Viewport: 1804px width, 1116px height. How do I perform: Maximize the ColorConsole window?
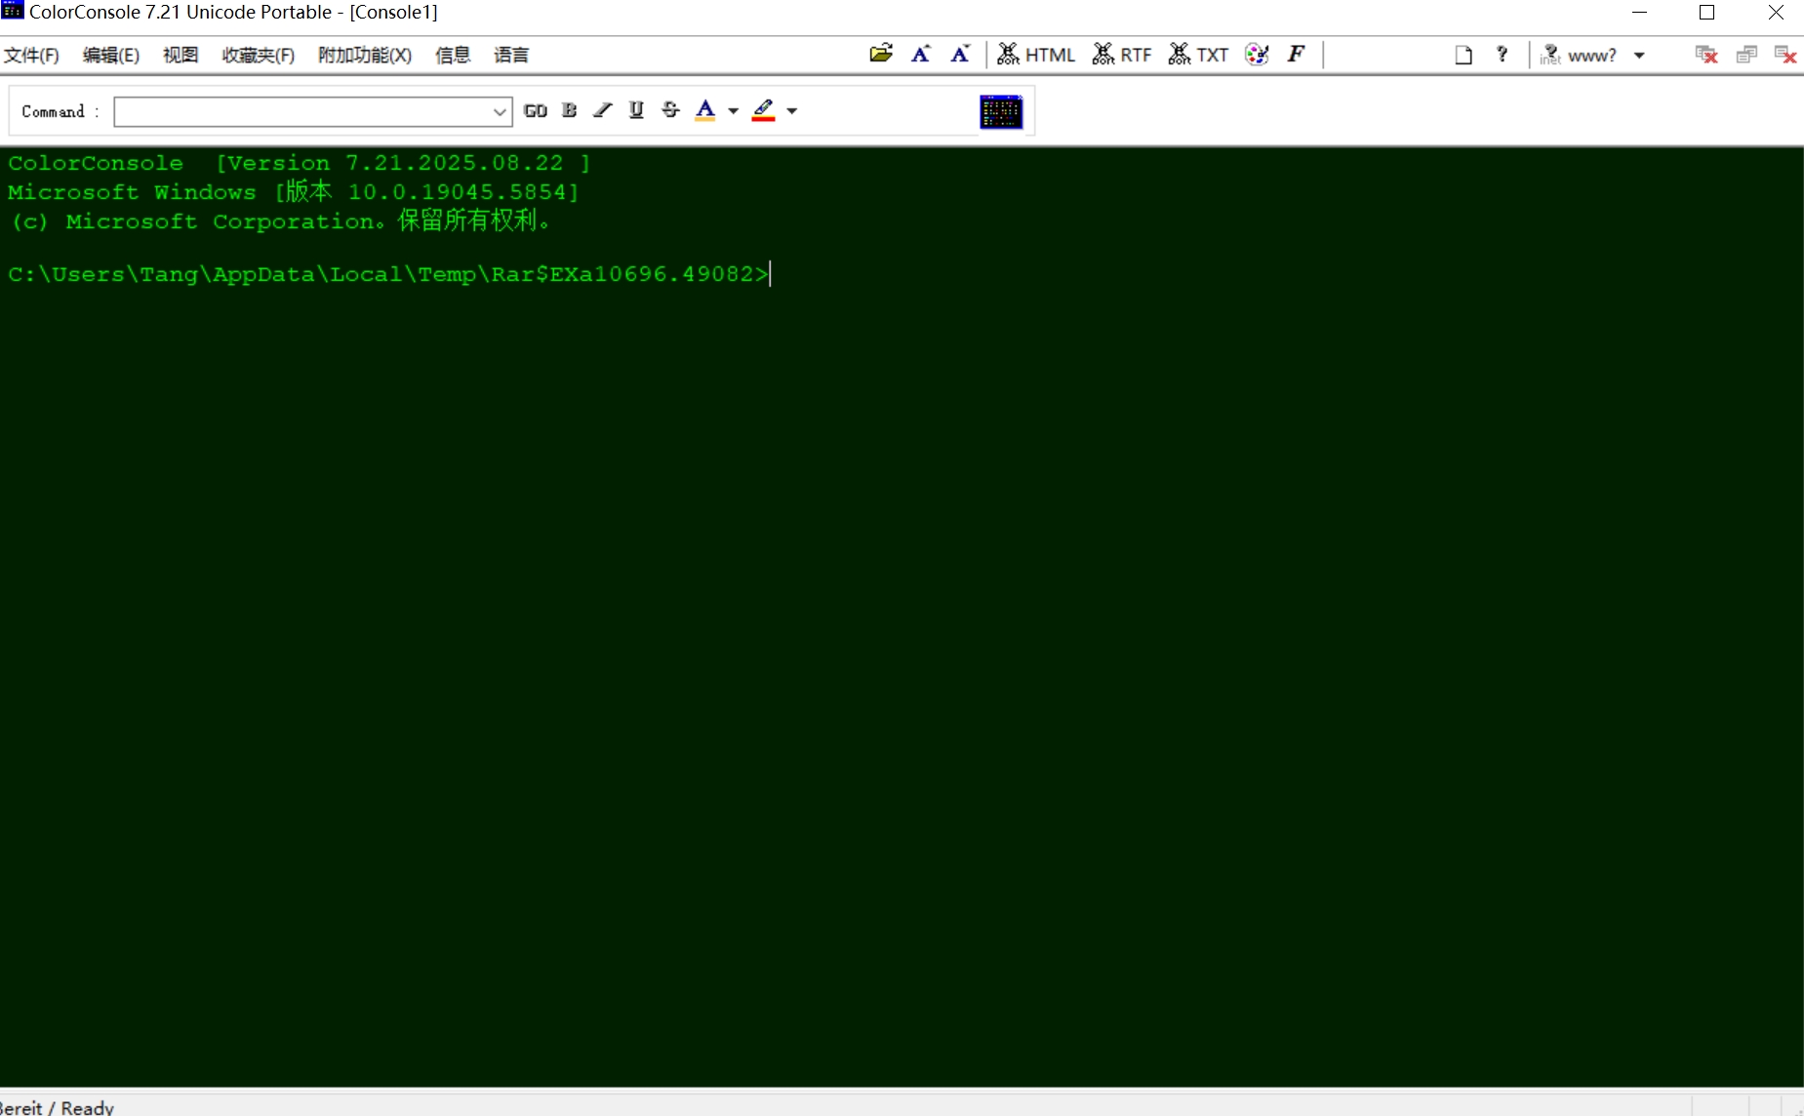coord(1707,13)
